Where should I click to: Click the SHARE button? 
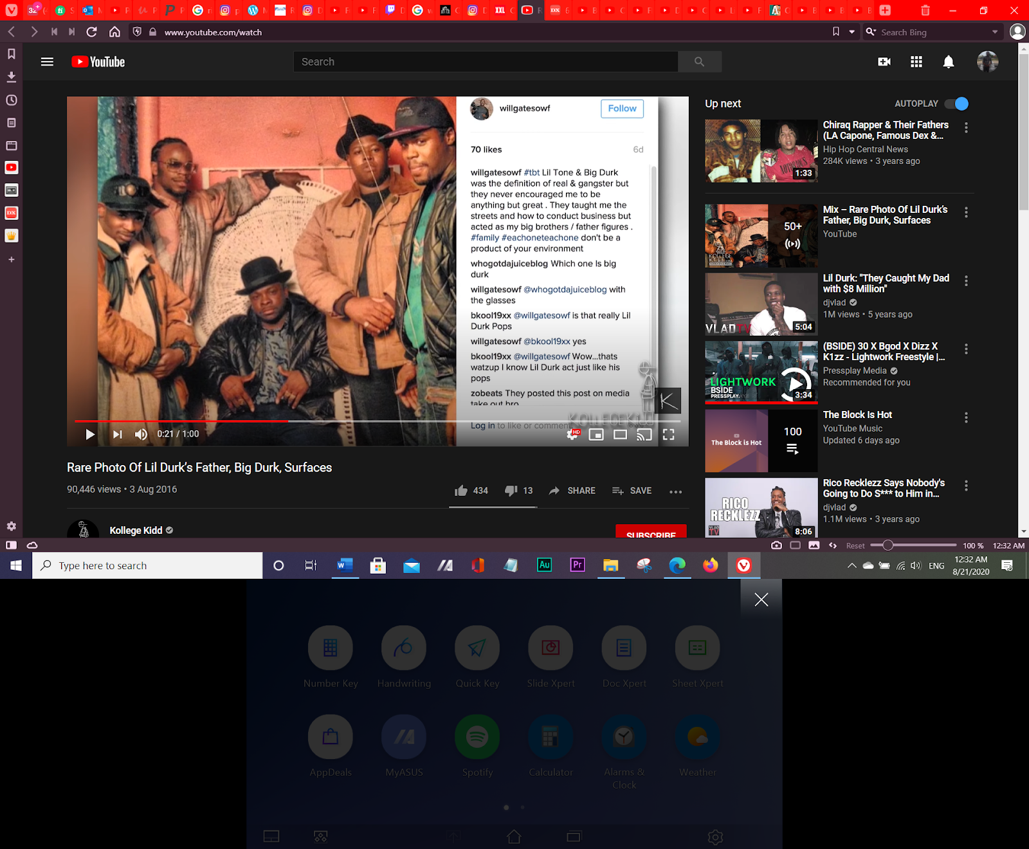pyautogui.click(x=572, y=491)
